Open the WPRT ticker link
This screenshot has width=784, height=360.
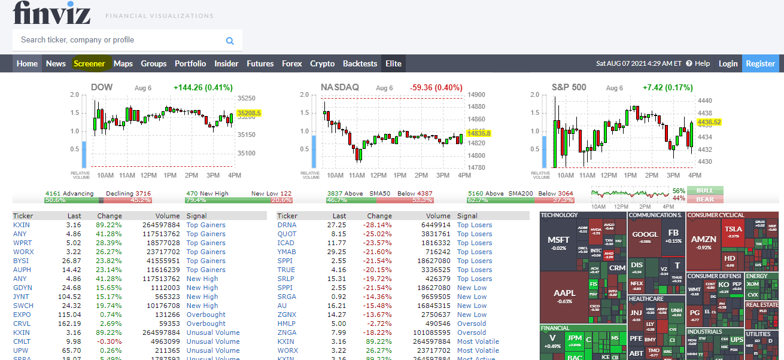click(23, 243)
